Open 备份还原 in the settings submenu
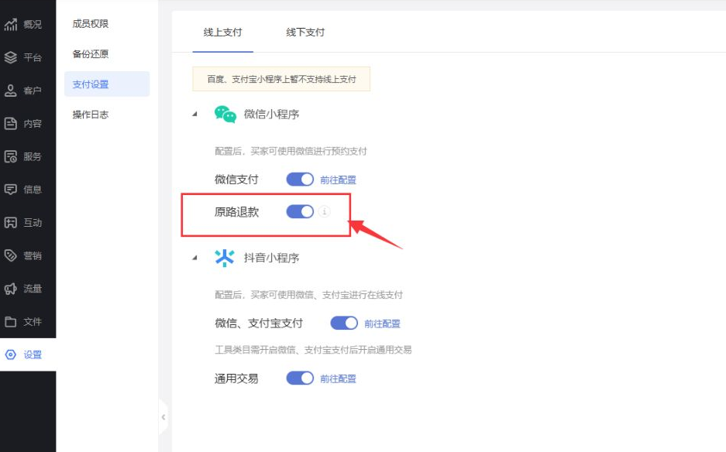726x452 pixels. (91, 54)
